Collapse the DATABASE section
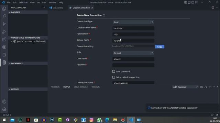 point(28,12)
